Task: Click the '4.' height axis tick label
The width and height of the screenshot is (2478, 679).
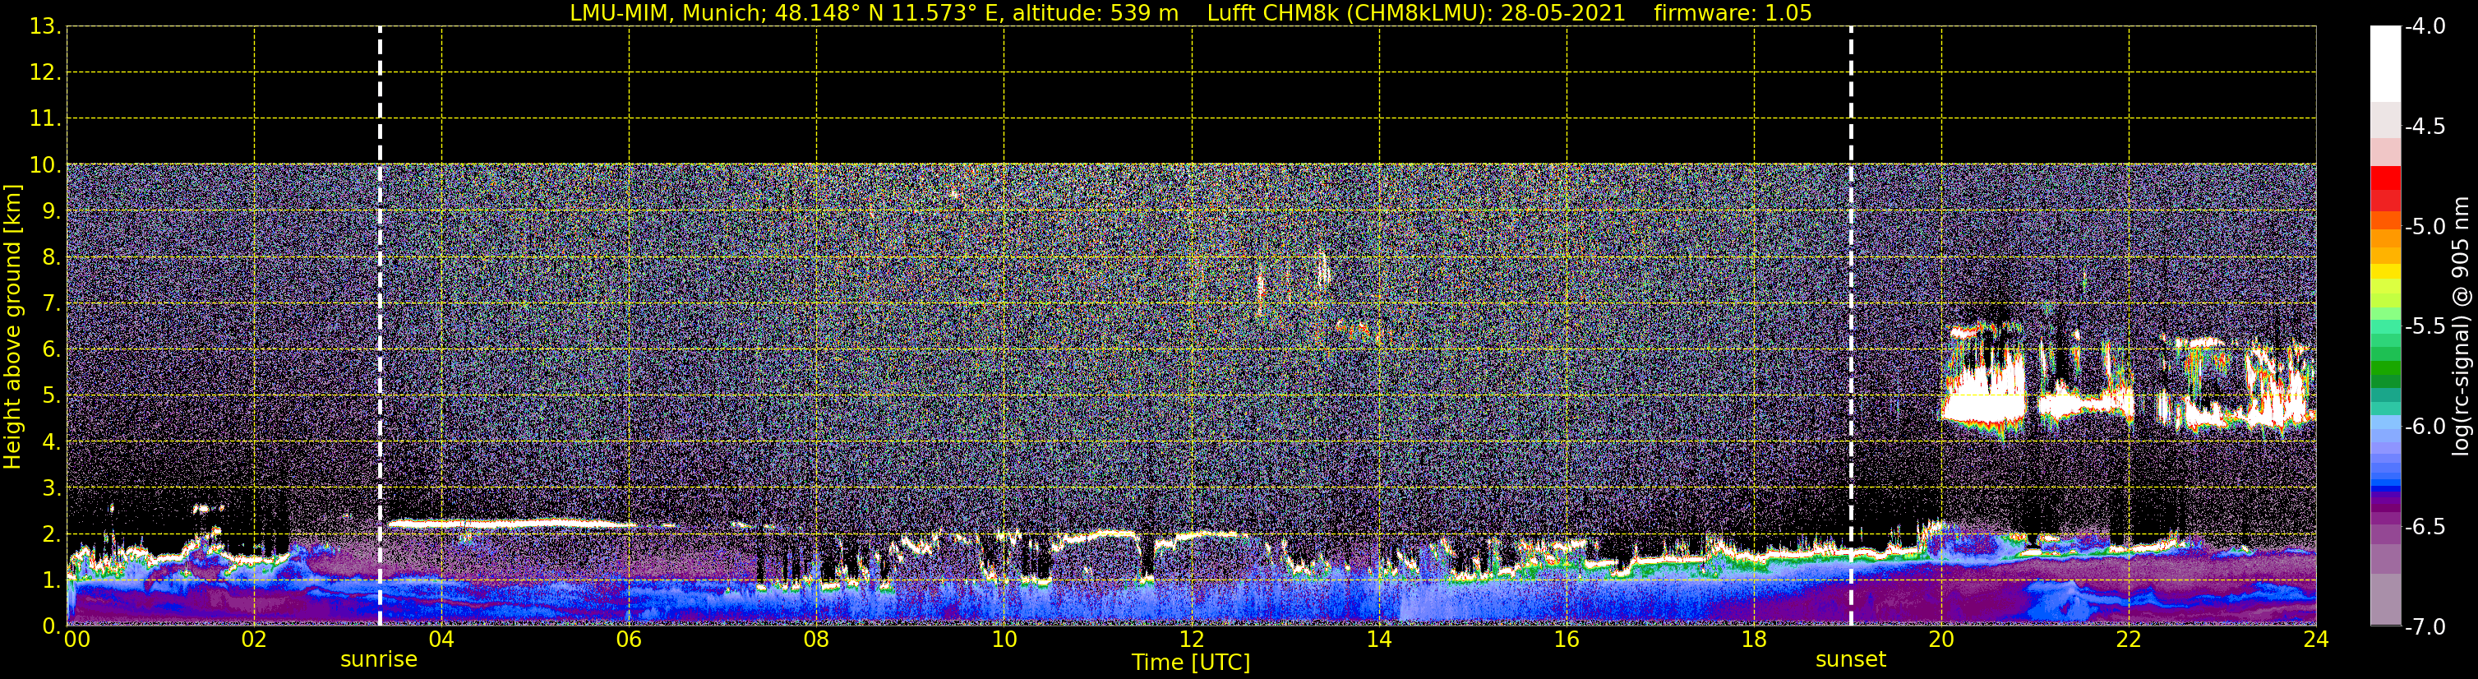Action: click(x=52, y=442)
